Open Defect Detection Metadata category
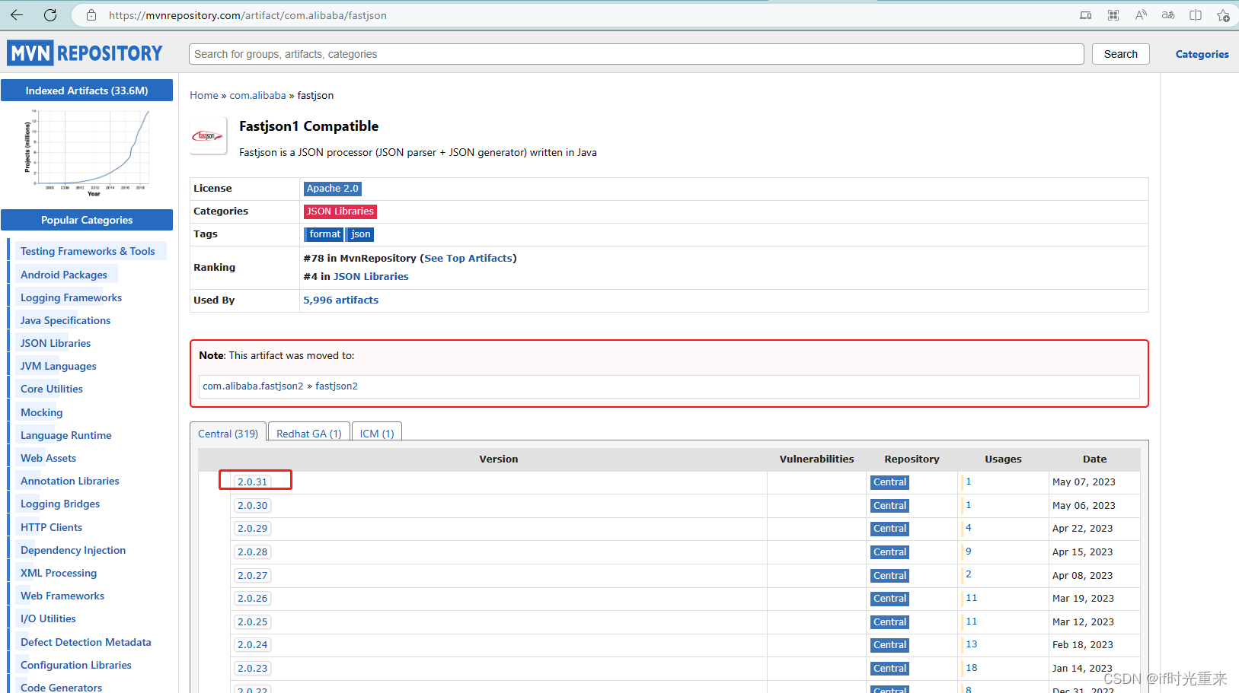This screenshot has width=1239, height=693. pos(86,642)
